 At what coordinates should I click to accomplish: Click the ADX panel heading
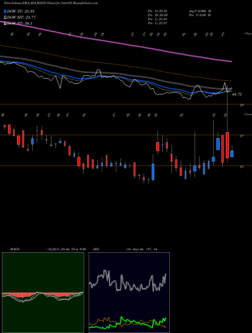[x=96, y=249]
